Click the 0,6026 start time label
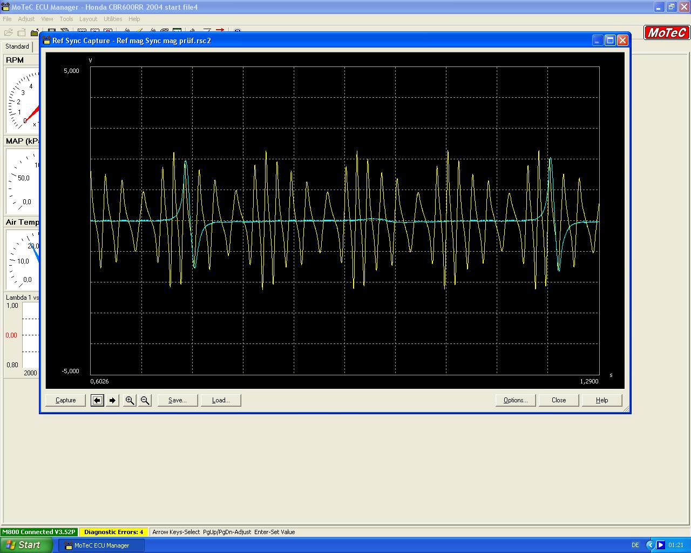The width and height of the screenshot is (691, 553). point(99,381)
